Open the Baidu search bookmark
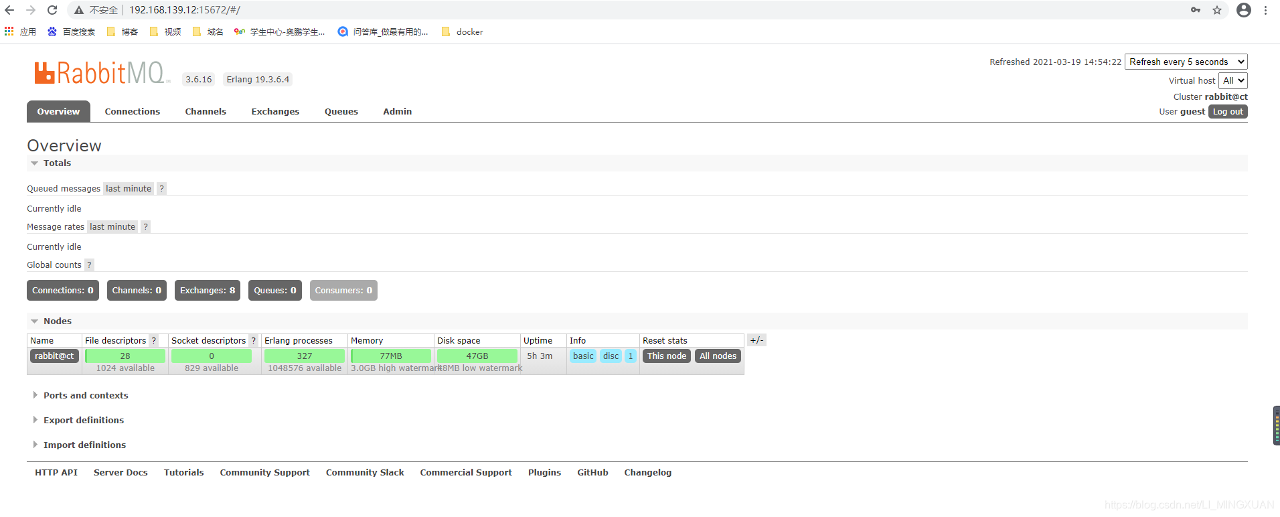The image size is (1280, 517). tap(71, 31)
